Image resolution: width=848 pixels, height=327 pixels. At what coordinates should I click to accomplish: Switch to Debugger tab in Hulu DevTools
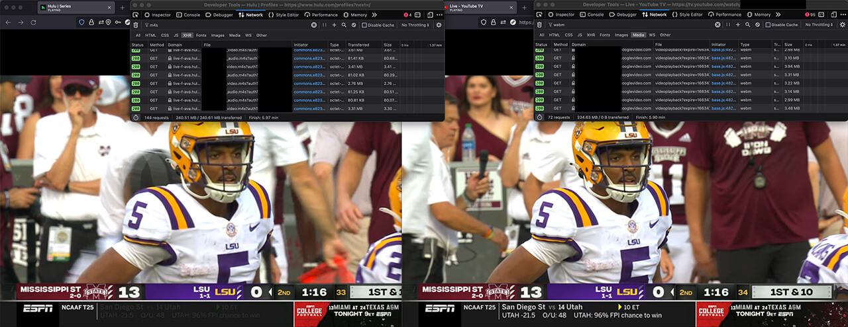coord(219,15)
